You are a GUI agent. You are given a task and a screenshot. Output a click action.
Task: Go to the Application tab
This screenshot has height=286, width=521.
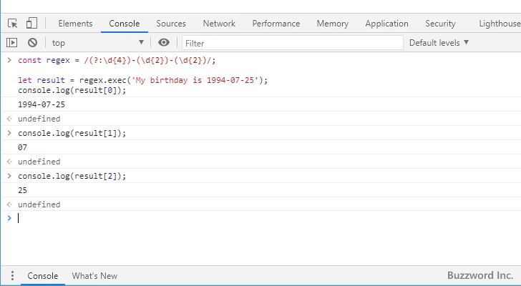386,24
